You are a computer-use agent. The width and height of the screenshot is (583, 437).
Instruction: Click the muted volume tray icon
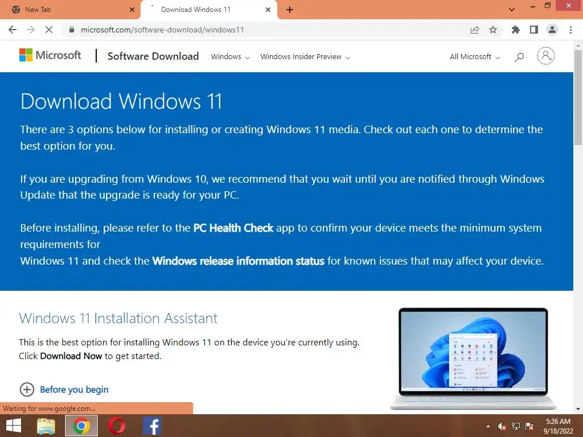(502, 426)
